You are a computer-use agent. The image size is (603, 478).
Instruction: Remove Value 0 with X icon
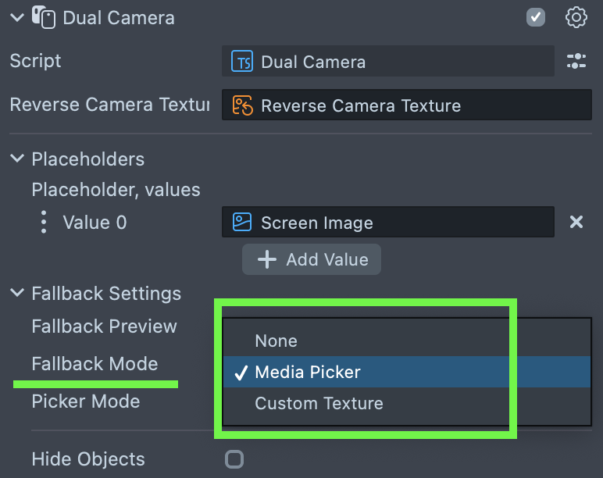[576, 223]
